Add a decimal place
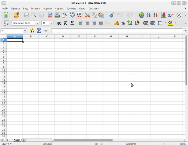The image size is (188, 145). coord(130,23)
